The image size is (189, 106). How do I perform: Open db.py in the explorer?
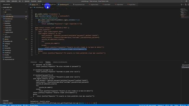point(6,46)
